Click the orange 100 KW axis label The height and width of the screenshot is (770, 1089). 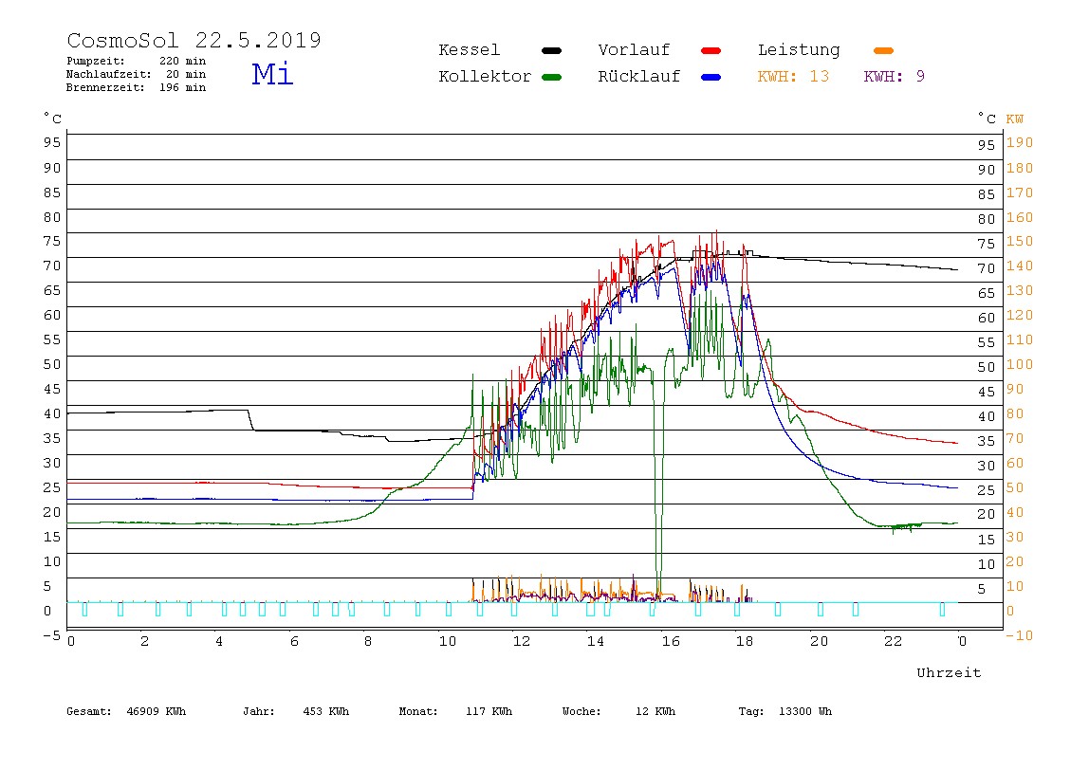click(1020, 364)
